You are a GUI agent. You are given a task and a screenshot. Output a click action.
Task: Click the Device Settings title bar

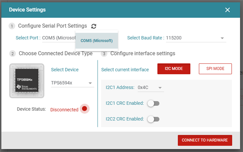[114, 10]
